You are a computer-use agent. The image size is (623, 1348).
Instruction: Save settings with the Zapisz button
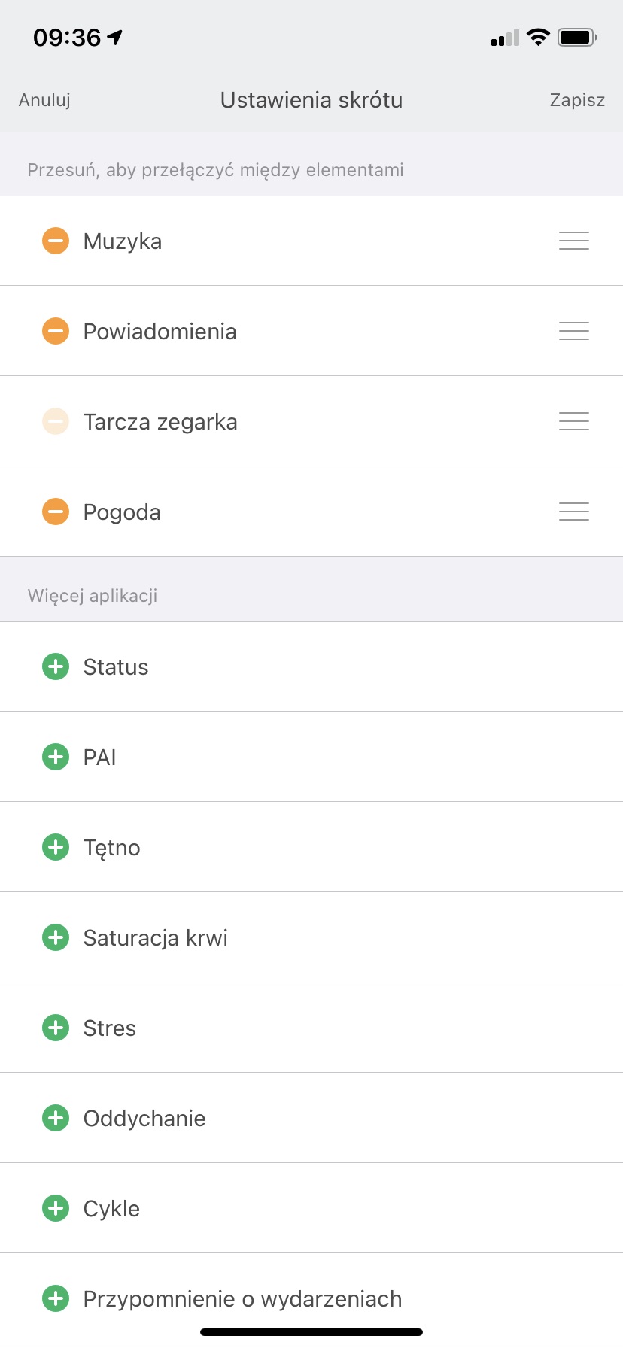tap(577, 100)
